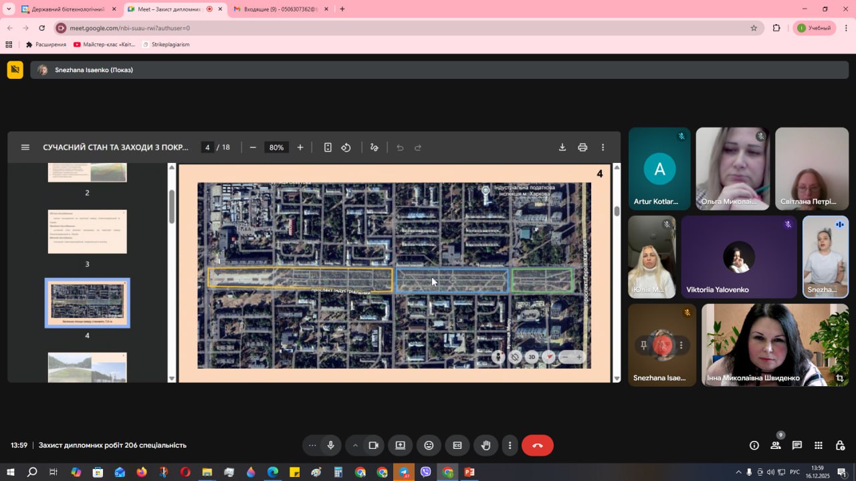Image resolution: width=856 pixels, height=481 pixels.
Task: Toggle the PDF sidebar menu
Action: 25,148
